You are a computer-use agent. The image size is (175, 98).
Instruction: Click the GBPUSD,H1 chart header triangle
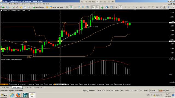(2, 11)
